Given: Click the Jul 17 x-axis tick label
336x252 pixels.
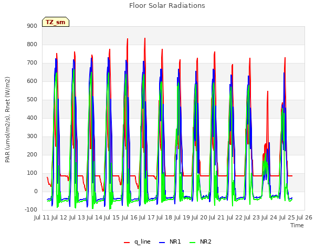Looking at the screenshot, I should tap(147, 217).
